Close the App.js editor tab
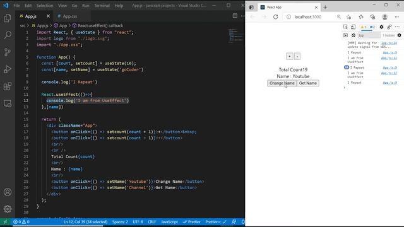The height and width of the screenshot is (227, 404). click(x=48, y=16)
